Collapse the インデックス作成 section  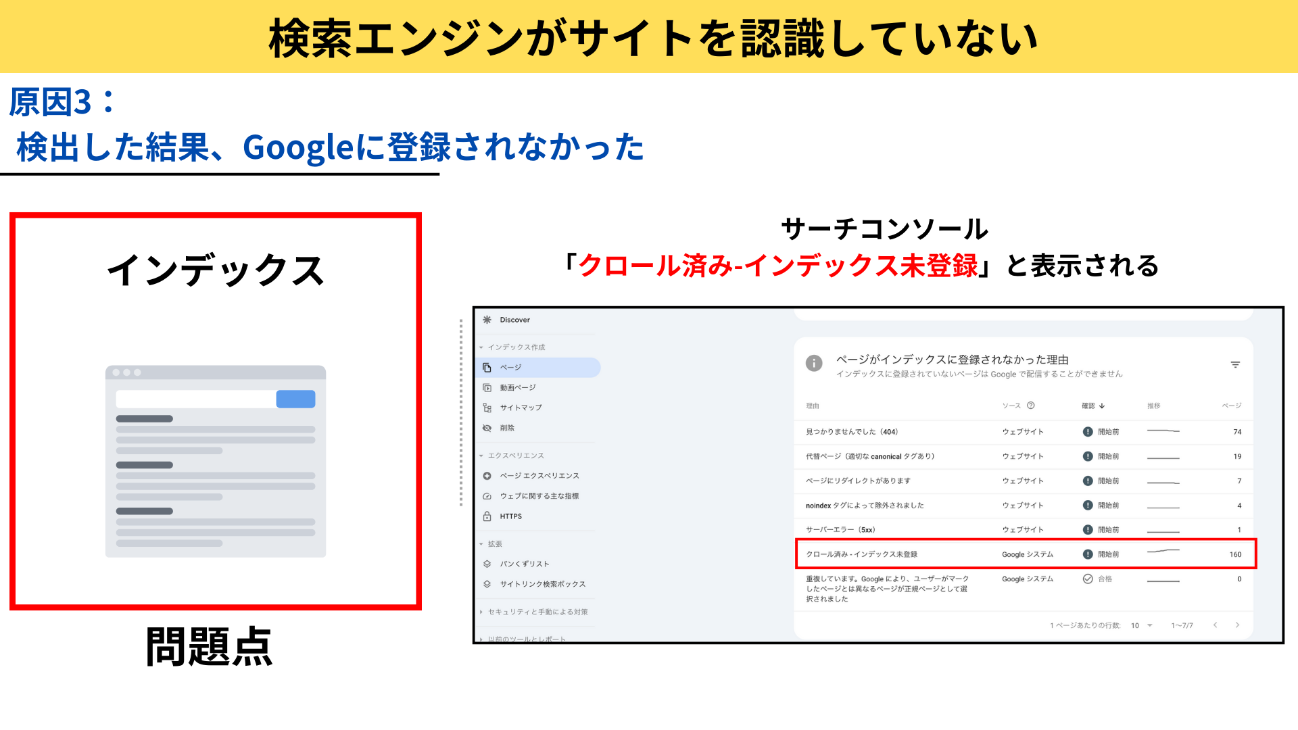[481, 347]
